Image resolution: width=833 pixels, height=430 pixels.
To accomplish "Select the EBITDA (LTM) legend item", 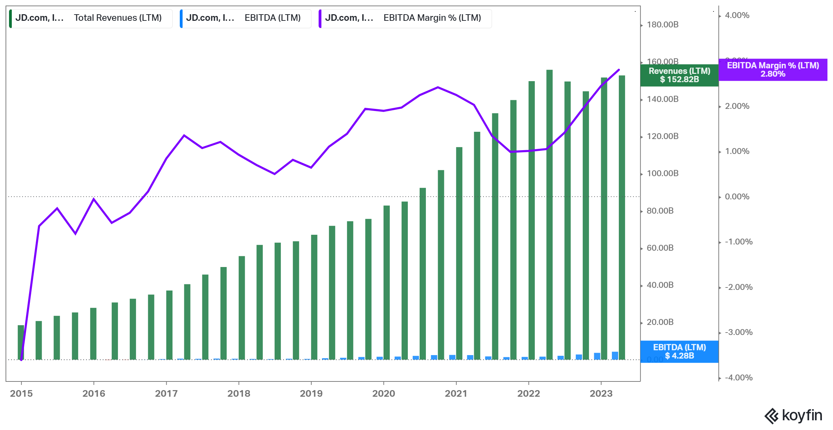I will click(272, 18).
